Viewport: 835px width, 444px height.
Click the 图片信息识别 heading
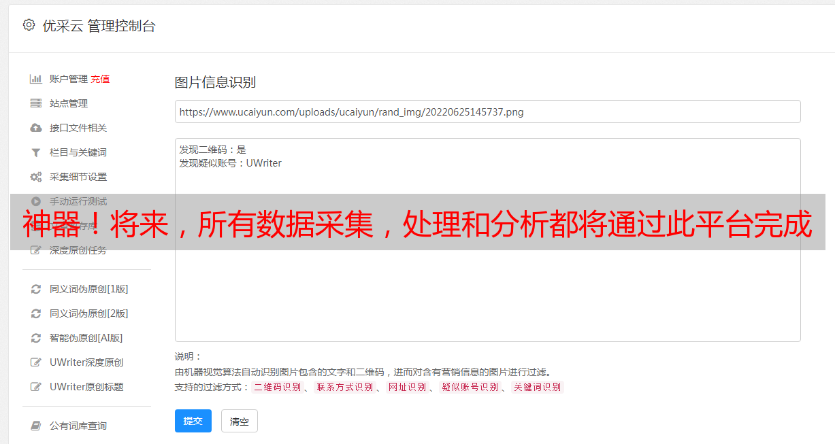tap(215, 82)
